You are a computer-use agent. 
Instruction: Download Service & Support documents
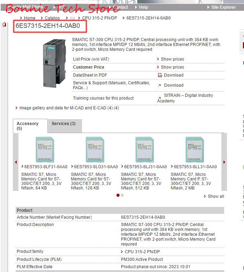174,85
